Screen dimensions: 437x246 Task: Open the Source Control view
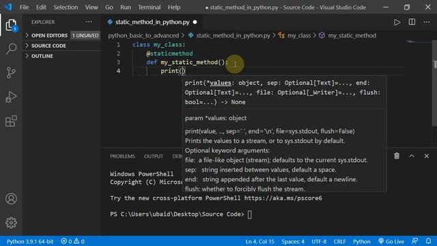click(x=11, y=73)
